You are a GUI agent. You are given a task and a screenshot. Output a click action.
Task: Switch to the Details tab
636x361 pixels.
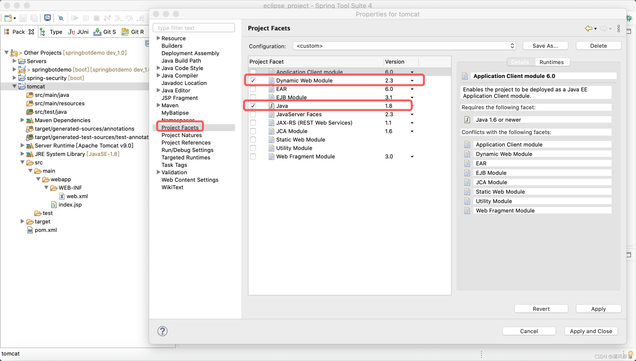click(520, 62)
